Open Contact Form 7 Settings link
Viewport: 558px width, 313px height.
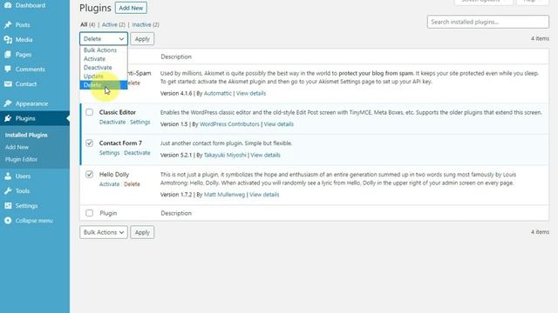(x=109, y=153)
